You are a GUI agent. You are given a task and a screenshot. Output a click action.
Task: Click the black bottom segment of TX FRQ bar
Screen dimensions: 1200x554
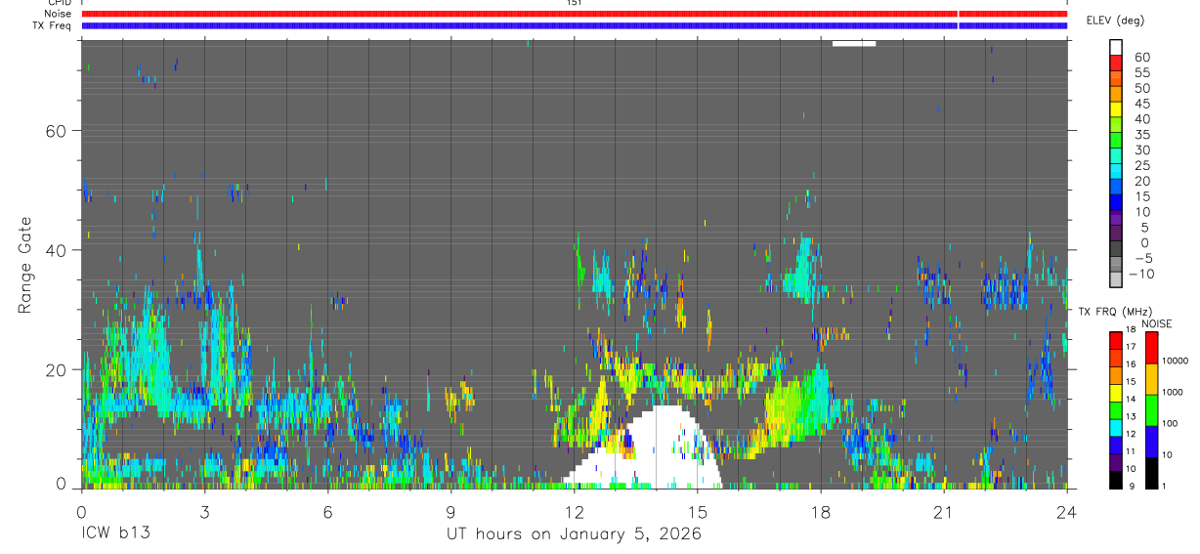[1115, 480]
